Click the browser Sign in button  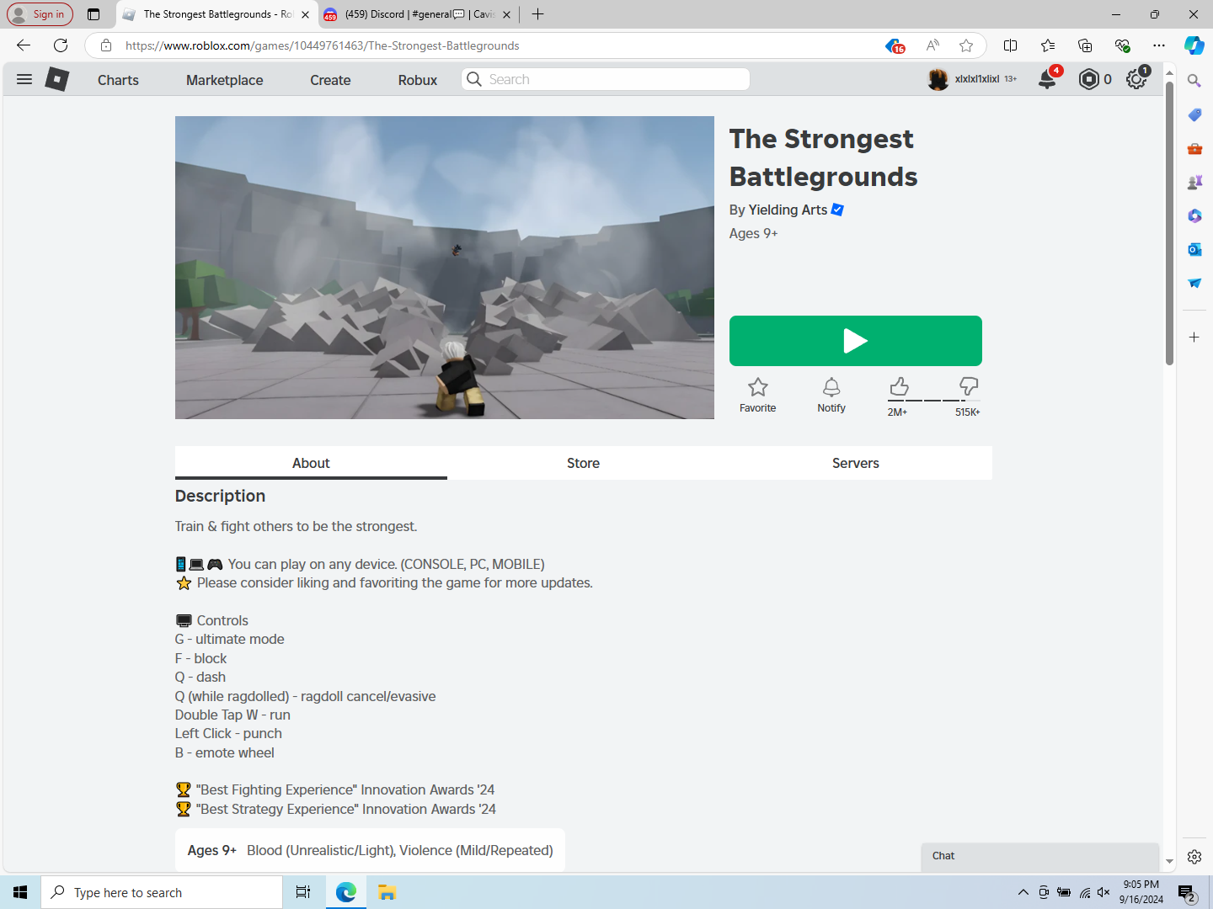[40, 14]
